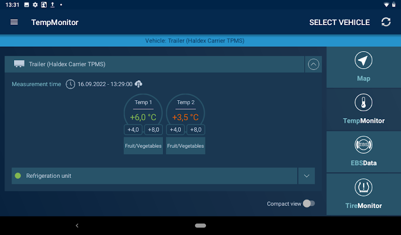Click Temp 1 lower limit +4,0
The height and width of the screenshot is (235, 401).
point(133,130)
